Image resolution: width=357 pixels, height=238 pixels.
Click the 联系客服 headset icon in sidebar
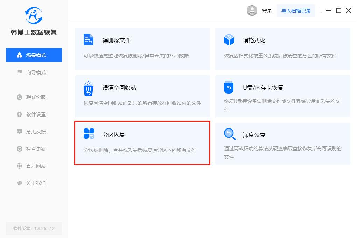tap(20, 97)
